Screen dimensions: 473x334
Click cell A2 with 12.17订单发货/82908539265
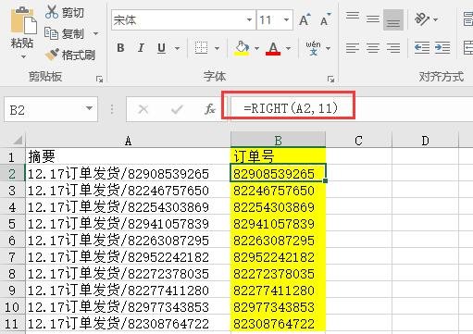[x=128, y=173]
